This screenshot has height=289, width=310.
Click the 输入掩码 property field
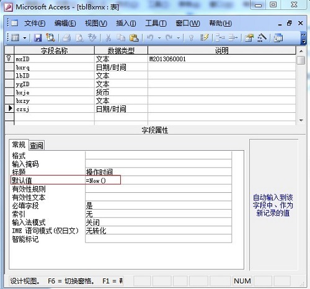(158, 164)
